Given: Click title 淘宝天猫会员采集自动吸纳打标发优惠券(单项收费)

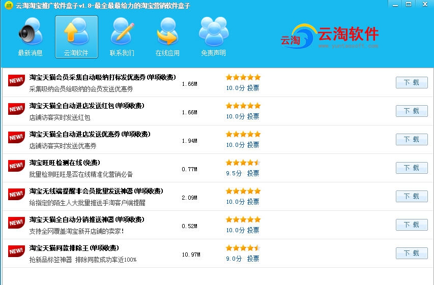Looking at the screenshot, I should coord(102,77).
